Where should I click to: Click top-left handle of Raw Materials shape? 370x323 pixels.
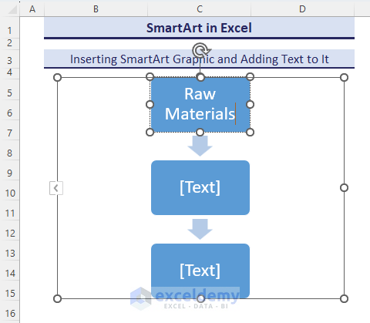(x=150, y=76)
